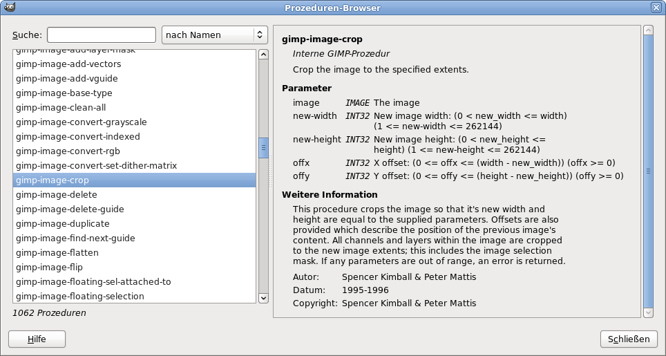Select gimp-image-delete-guide procedure
Viewport: 666px width, 356px height.
(134, 209)
